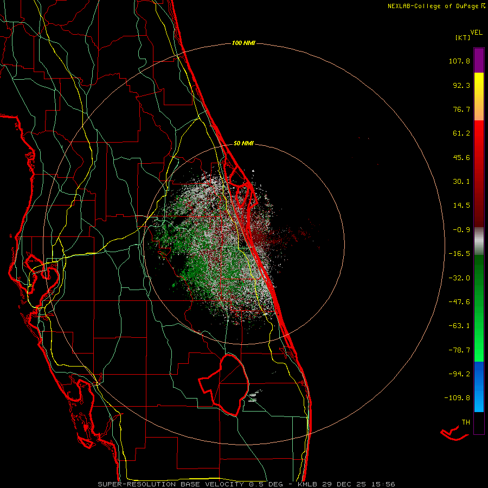The width and height of the screenshot is (488, 488).
Task: Select the 92.3 velocity scale value
Action: click(461, 85)
